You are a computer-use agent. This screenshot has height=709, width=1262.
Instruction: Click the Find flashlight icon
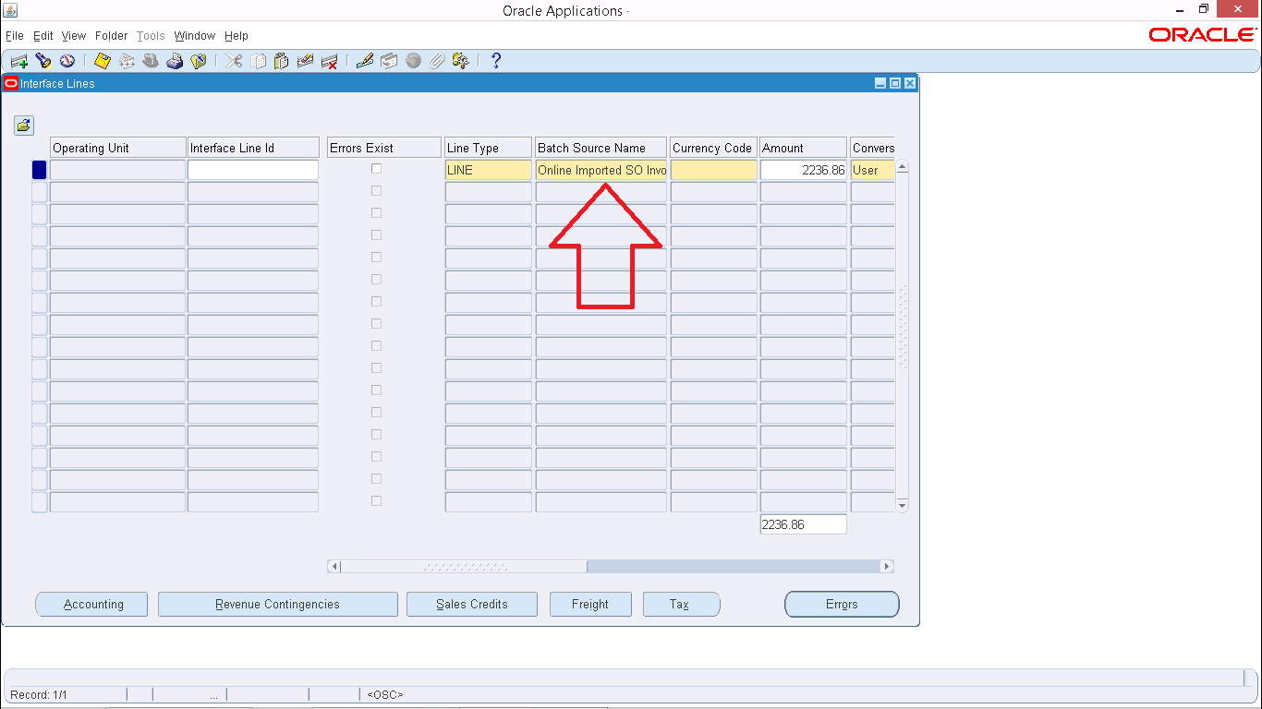click(x=42, y=61)
